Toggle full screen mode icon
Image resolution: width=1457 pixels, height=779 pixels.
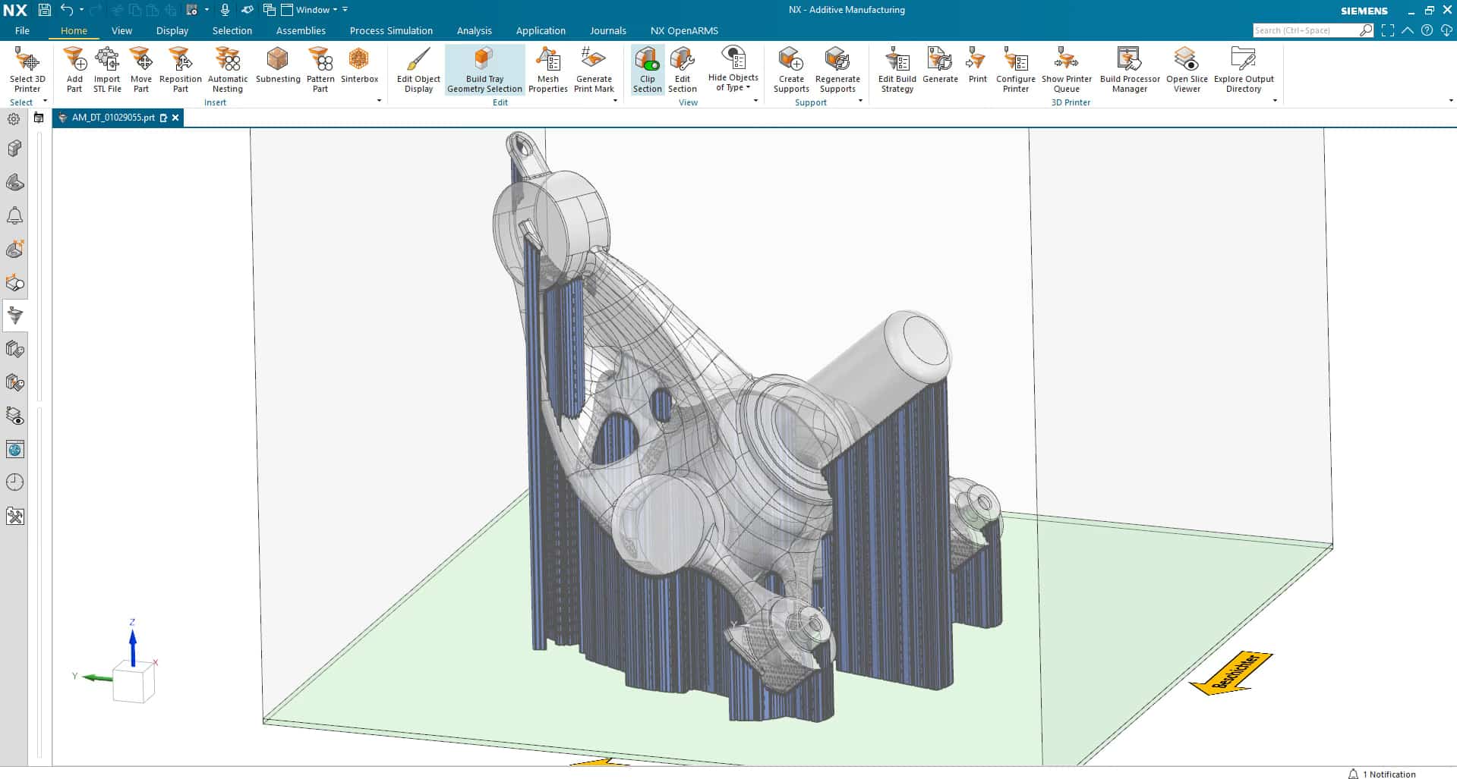(1388, 30)
